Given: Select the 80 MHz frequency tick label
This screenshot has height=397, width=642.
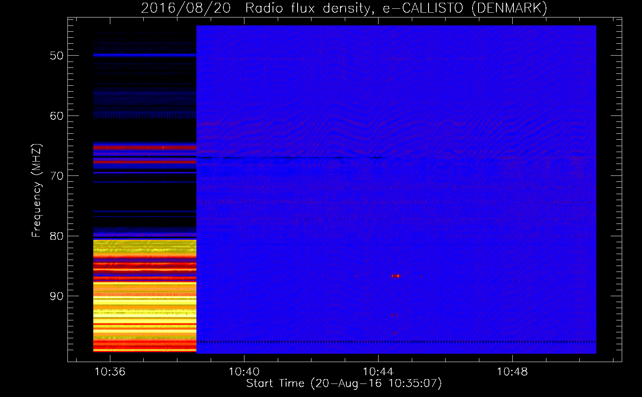Looking at the screenshot, I should click(56, 236).
